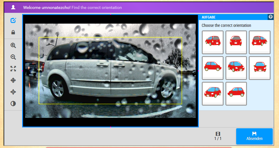Toggle the lock icon
Screen dimensions: 279x148
13,32
